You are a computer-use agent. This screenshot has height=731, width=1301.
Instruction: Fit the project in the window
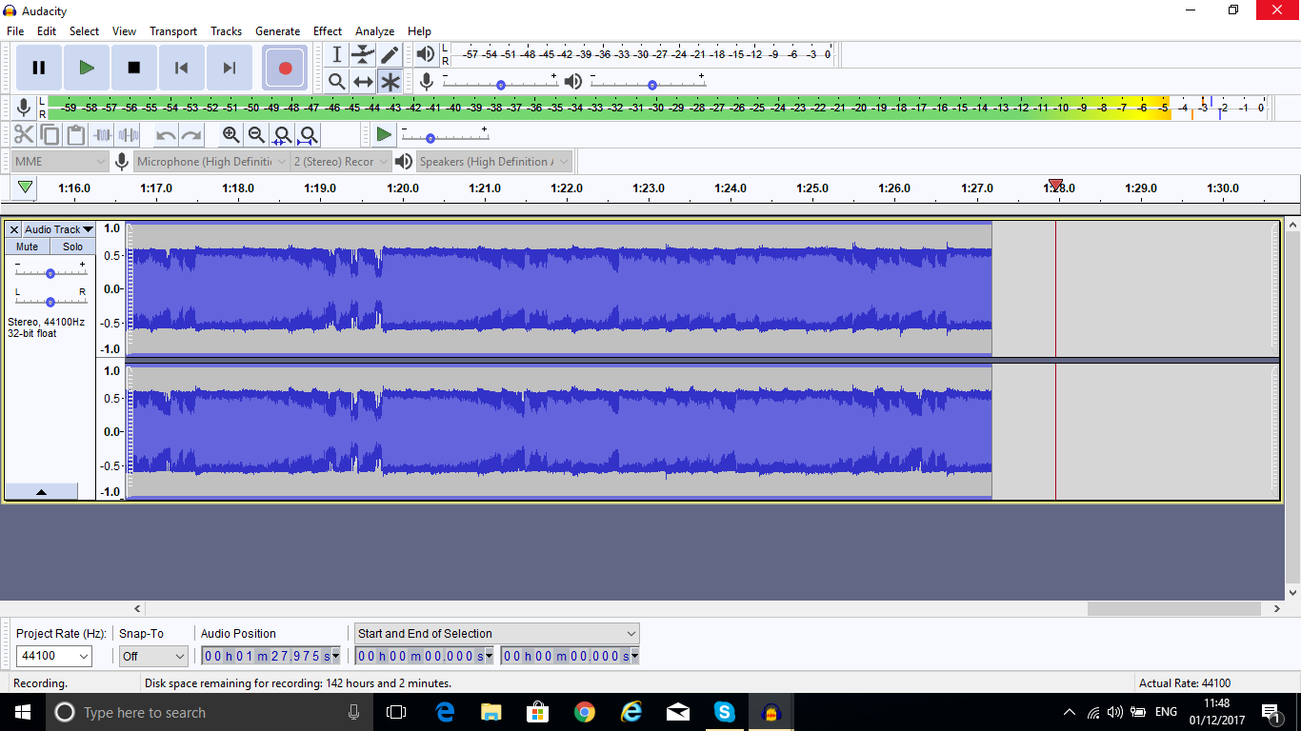pos(310,134)
